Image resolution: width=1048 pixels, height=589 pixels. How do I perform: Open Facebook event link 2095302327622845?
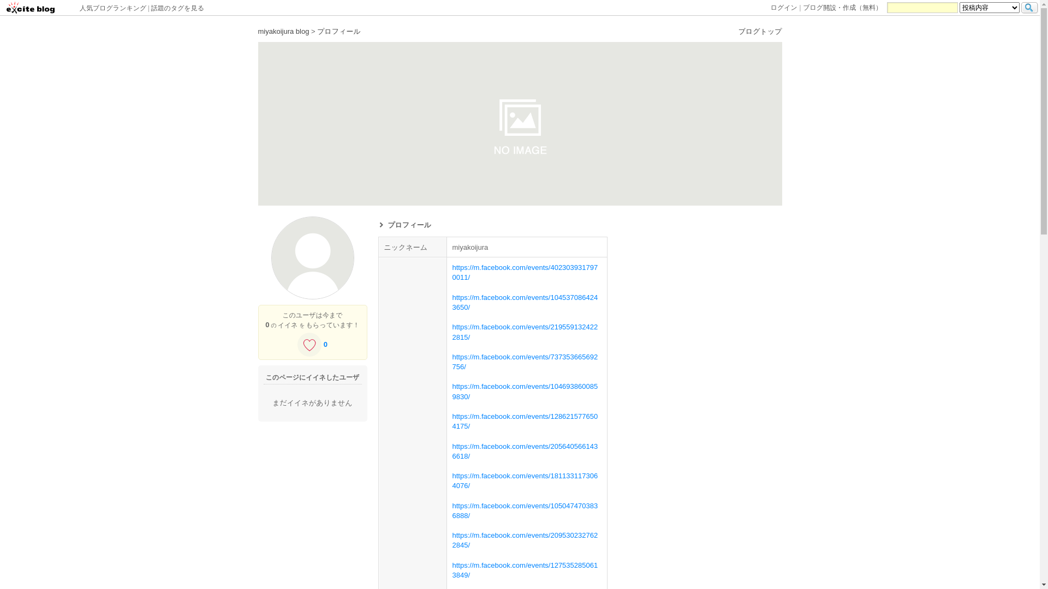coord(525,540)
